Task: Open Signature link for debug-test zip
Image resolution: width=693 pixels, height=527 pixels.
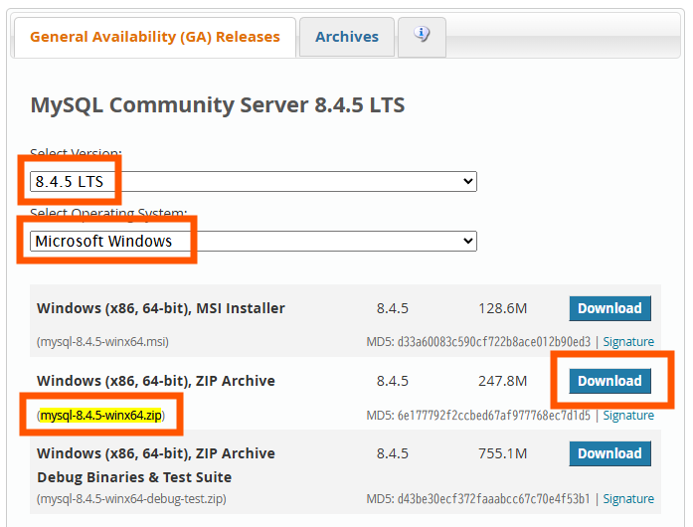Action: click(628, 499)
